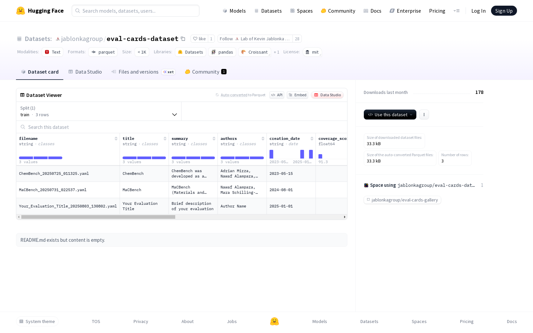This screenshot has height=333, width=533.
Task: Select the size tag less than 1K
Action: [142, 52]
